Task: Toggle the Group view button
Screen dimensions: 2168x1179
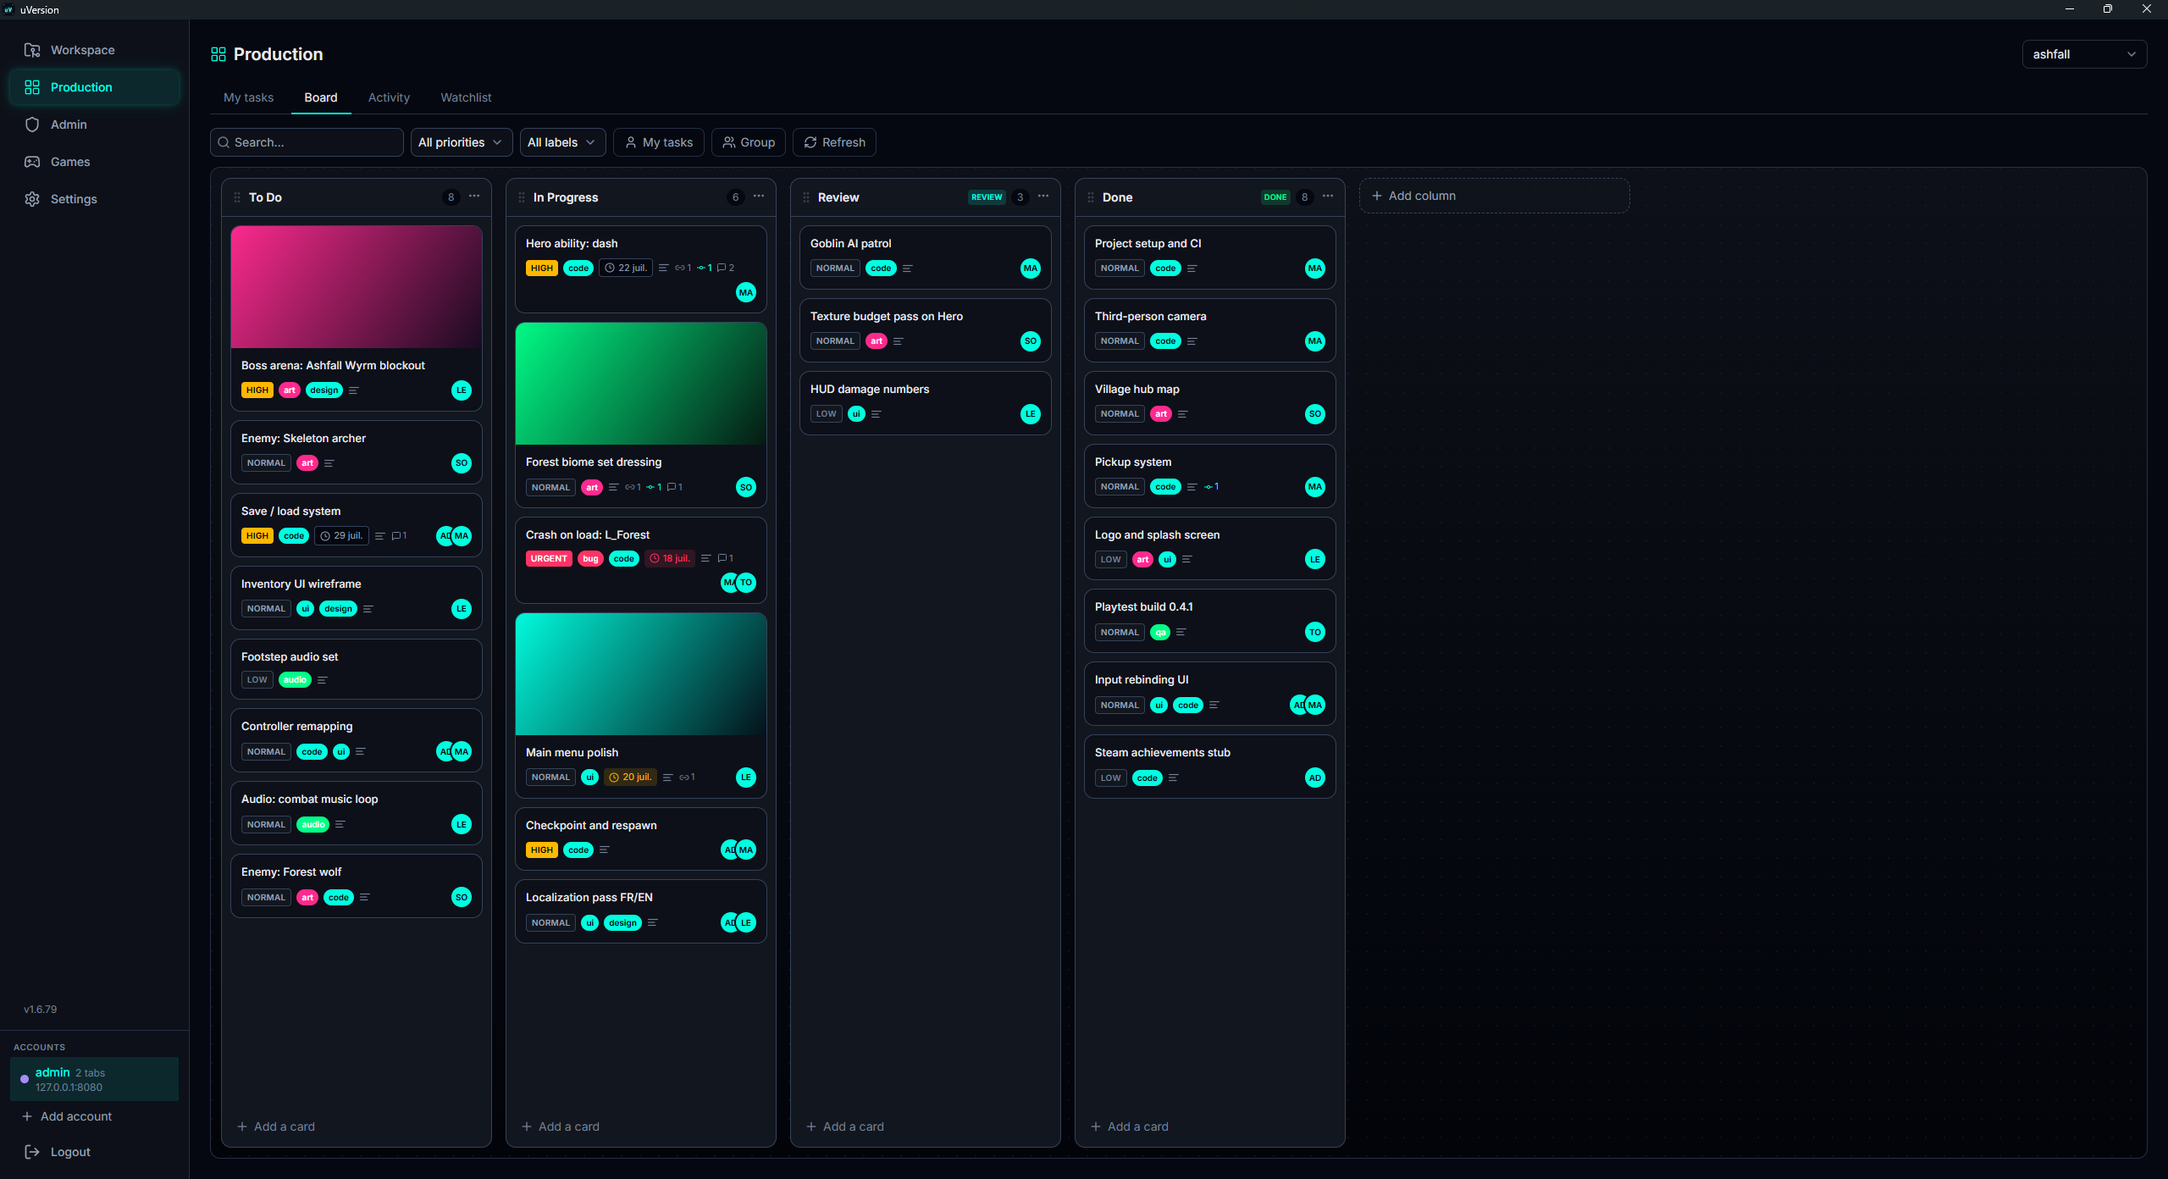Action: [x=749, y=142]
